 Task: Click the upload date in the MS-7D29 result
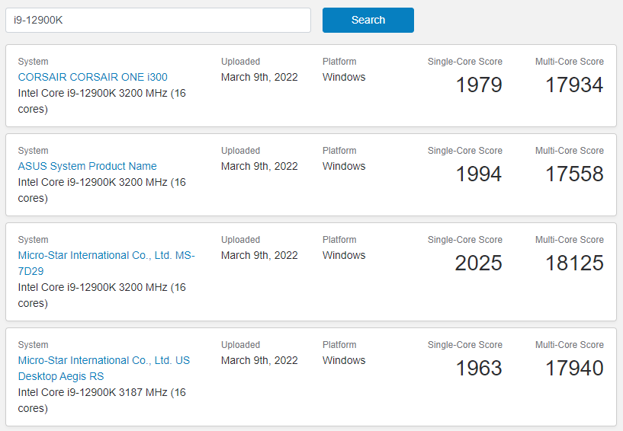coord(259,255)
